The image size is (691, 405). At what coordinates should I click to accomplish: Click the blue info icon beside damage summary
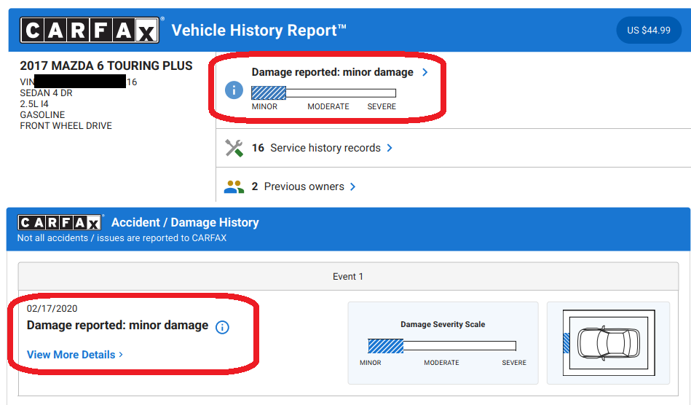tap(234, 90)
